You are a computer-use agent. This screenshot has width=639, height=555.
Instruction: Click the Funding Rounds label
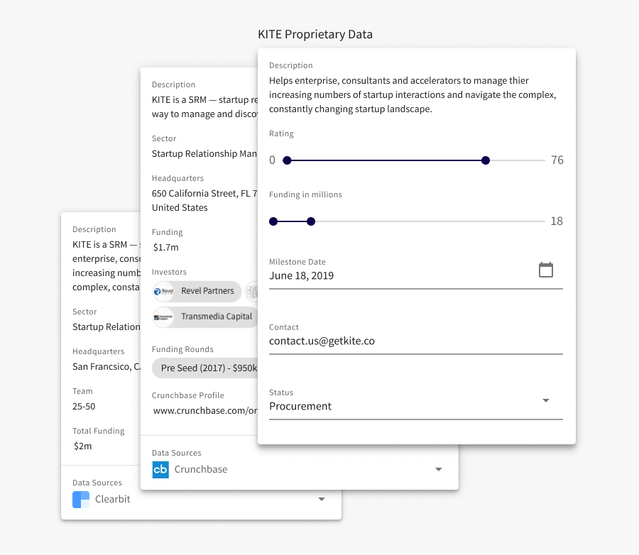tap(182, 349)
